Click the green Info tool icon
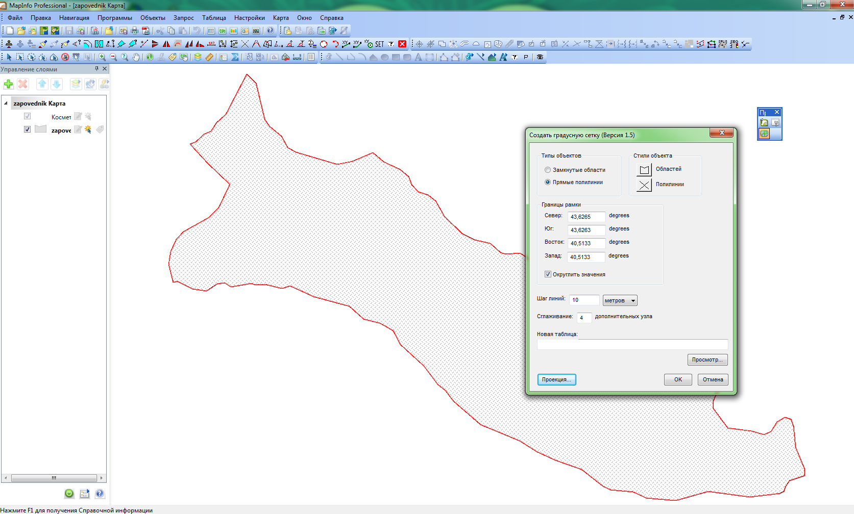The width and height of the screenshot is (854, 514). tap(150, 57)
